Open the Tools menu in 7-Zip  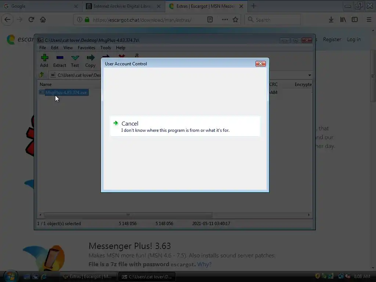pos(105,48)
